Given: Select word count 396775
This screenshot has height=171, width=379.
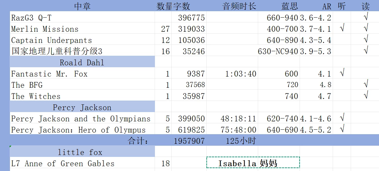Looking at the screenshot, I should pyautogui.click(x=189, y=17).
